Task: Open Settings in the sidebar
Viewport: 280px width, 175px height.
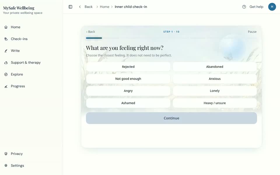Action: coord(17,166)
